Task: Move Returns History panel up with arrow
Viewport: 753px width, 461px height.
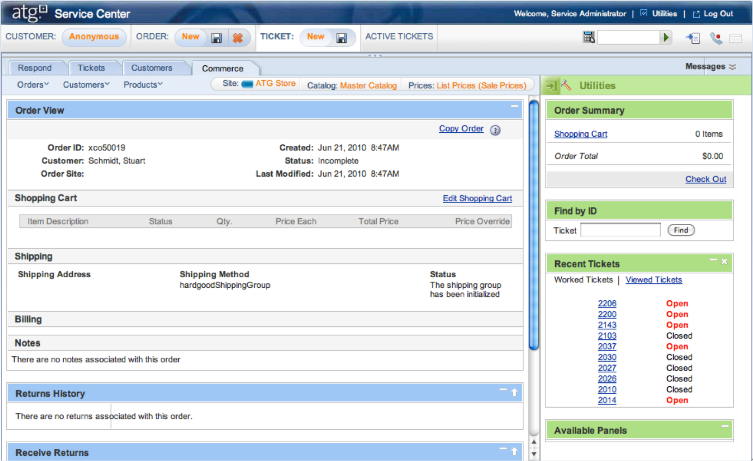Action: click(x=514, y=392)
